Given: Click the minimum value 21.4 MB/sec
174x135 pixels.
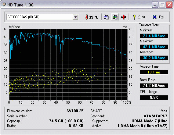Looking at the screenshot, I should (154, 36).
